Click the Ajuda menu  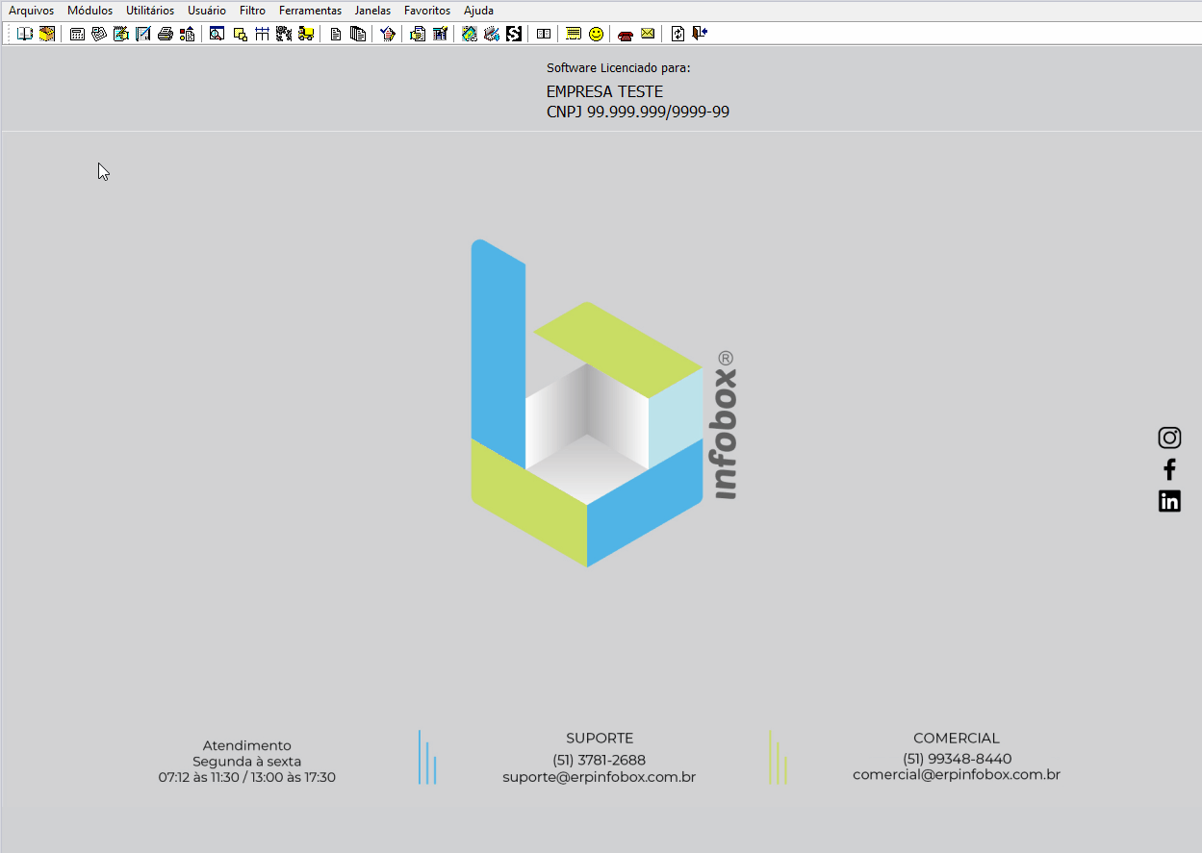pyautogui.click(x=478, y=11)
